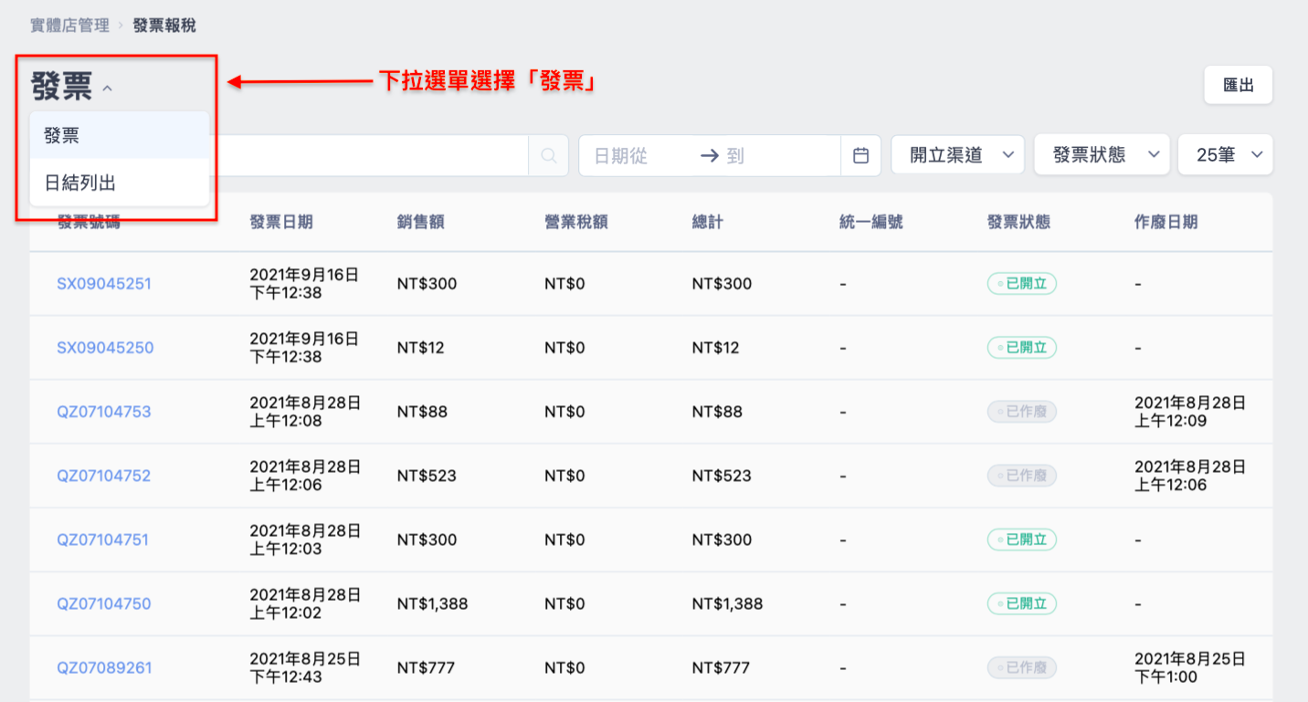
Task: Click void date 2021年8月28日 上午12:09
Action: (x=1190, y=412)
